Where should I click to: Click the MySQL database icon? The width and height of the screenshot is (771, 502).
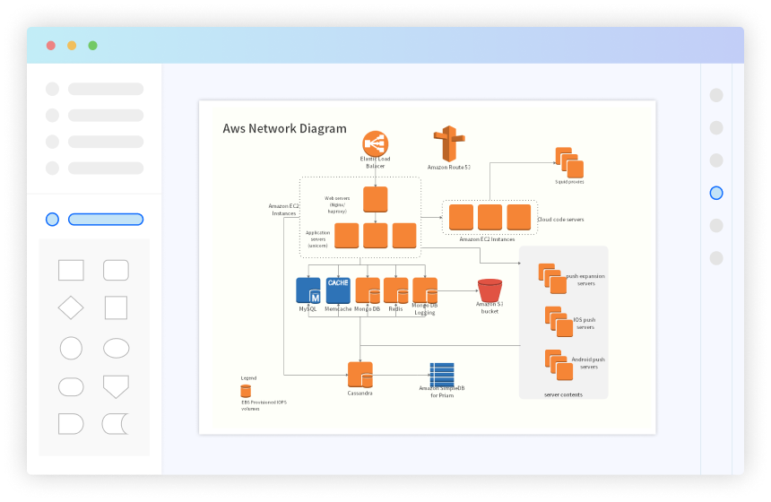click(308, 290)
